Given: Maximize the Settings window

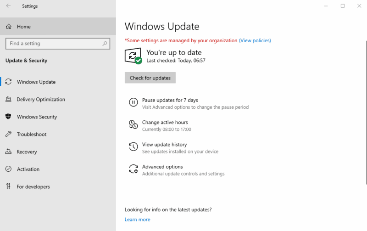Looking at the screenshot, I should [342, 6].
